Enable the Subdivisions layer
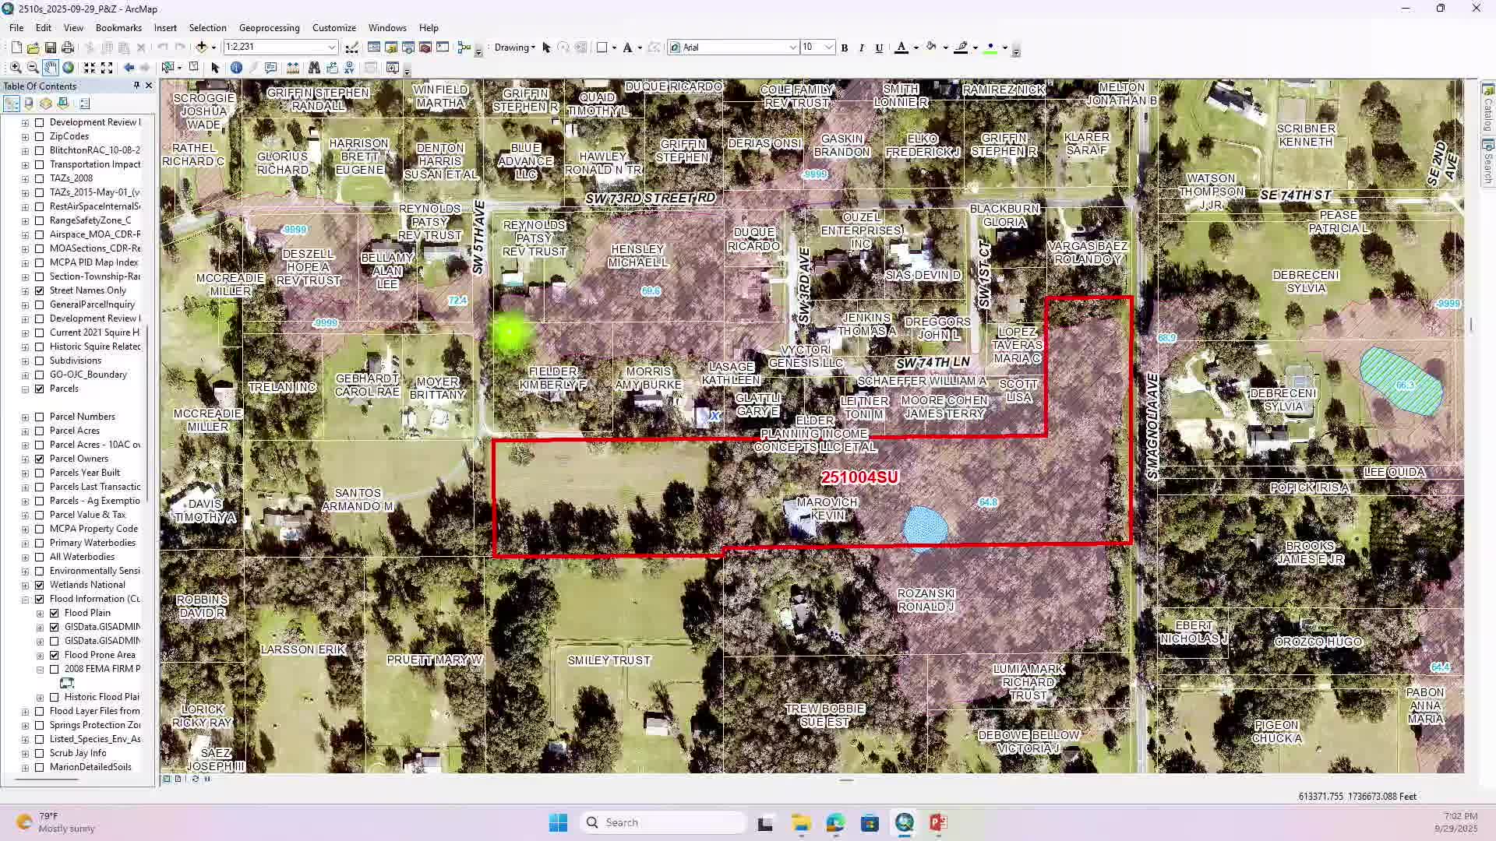The height and width of the screenshot is (841, 1496). [40, 361]
